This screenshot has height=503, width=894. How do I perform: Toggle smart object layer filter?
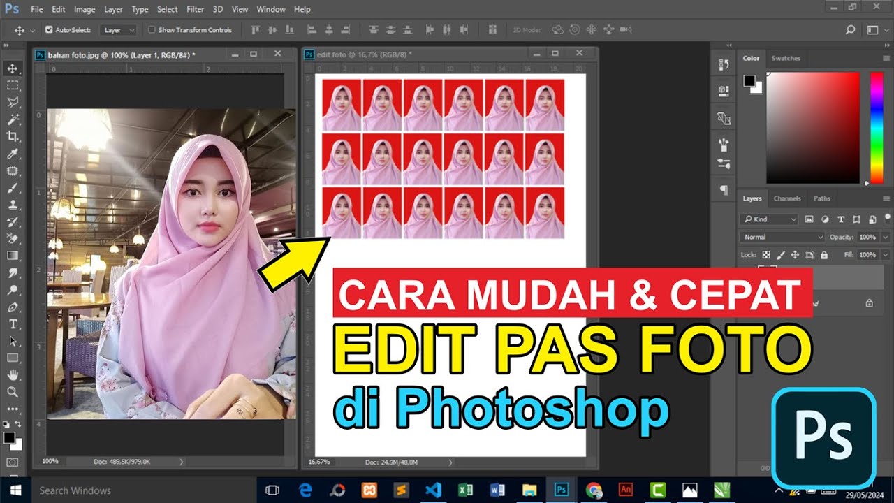click(x=871, y=219)
